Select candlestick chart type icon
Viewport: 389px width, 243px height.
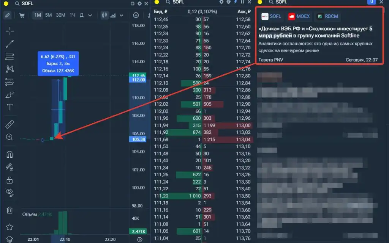[x=104, y=15]
